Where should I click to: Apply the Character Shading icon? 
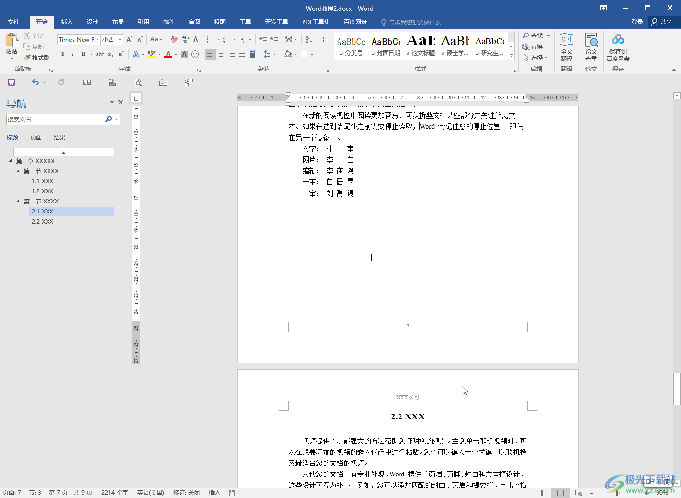[x=184, y=54]
